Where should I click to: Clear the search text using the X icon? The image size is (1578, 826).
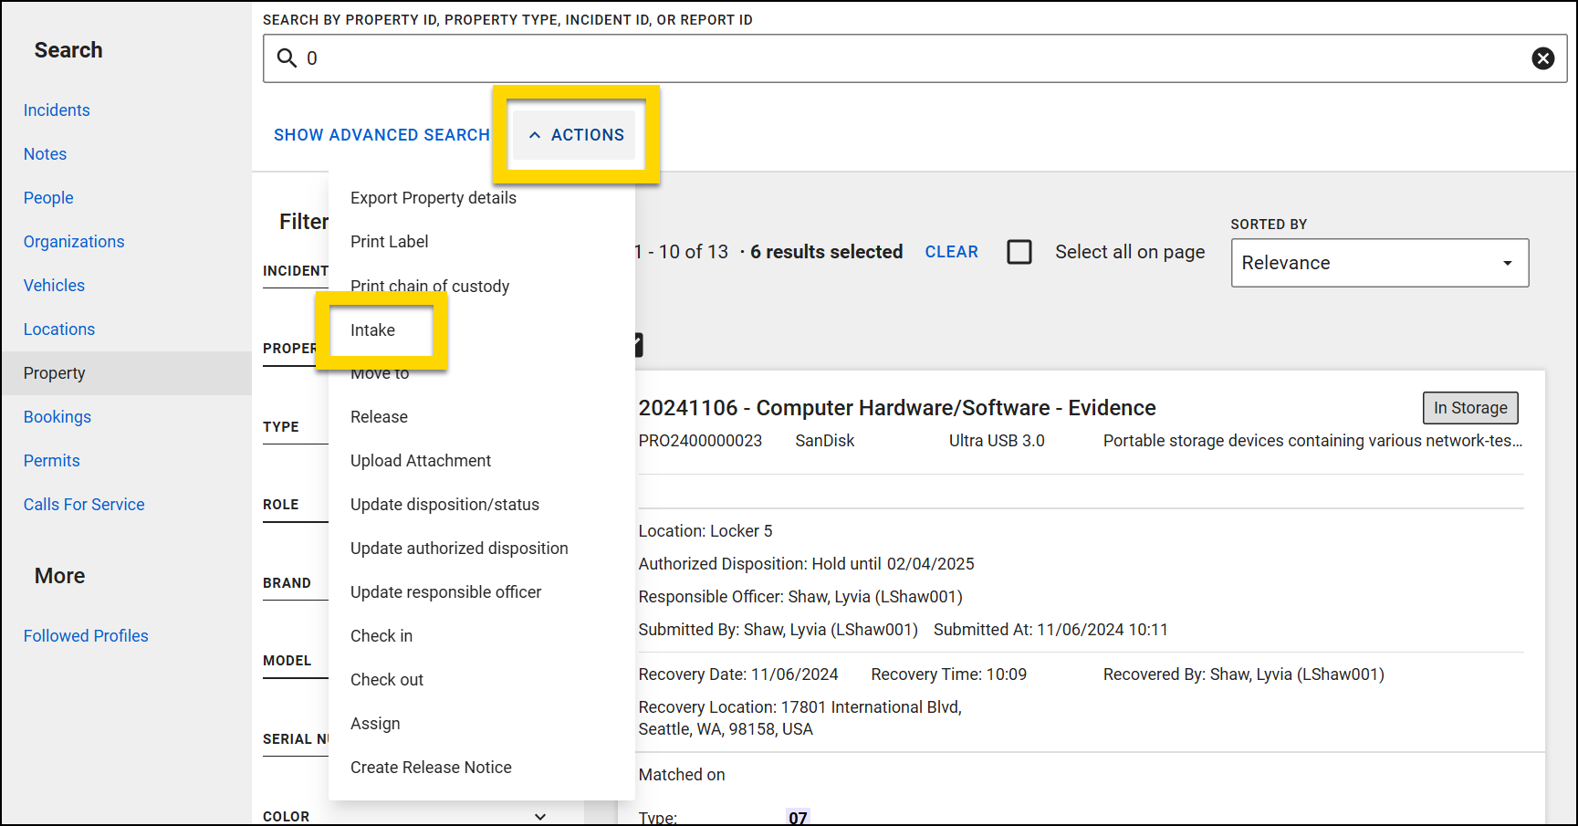[1543, 58]
